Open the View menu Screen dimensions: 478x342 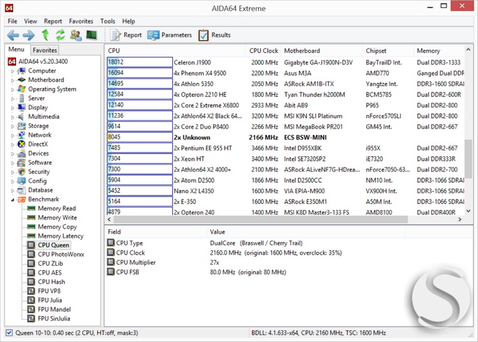(x=30, y=21)
